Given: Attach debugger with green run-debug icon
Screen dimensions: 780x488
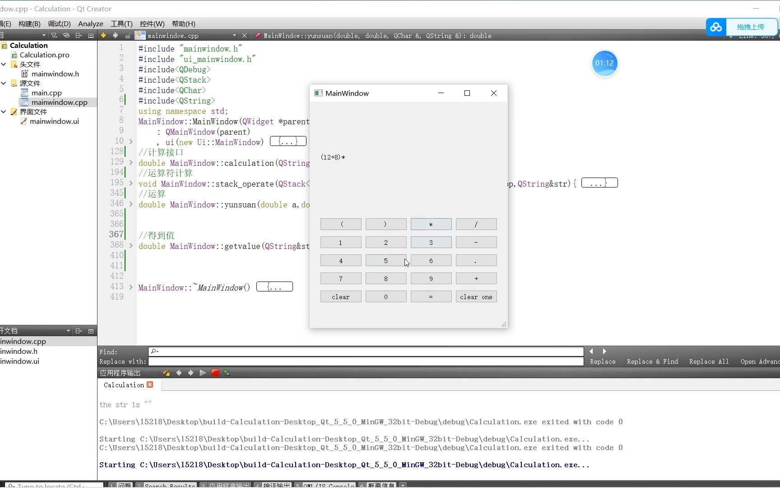Looking at the screenshot, I should pyautogui.click(x=227, y=373).
